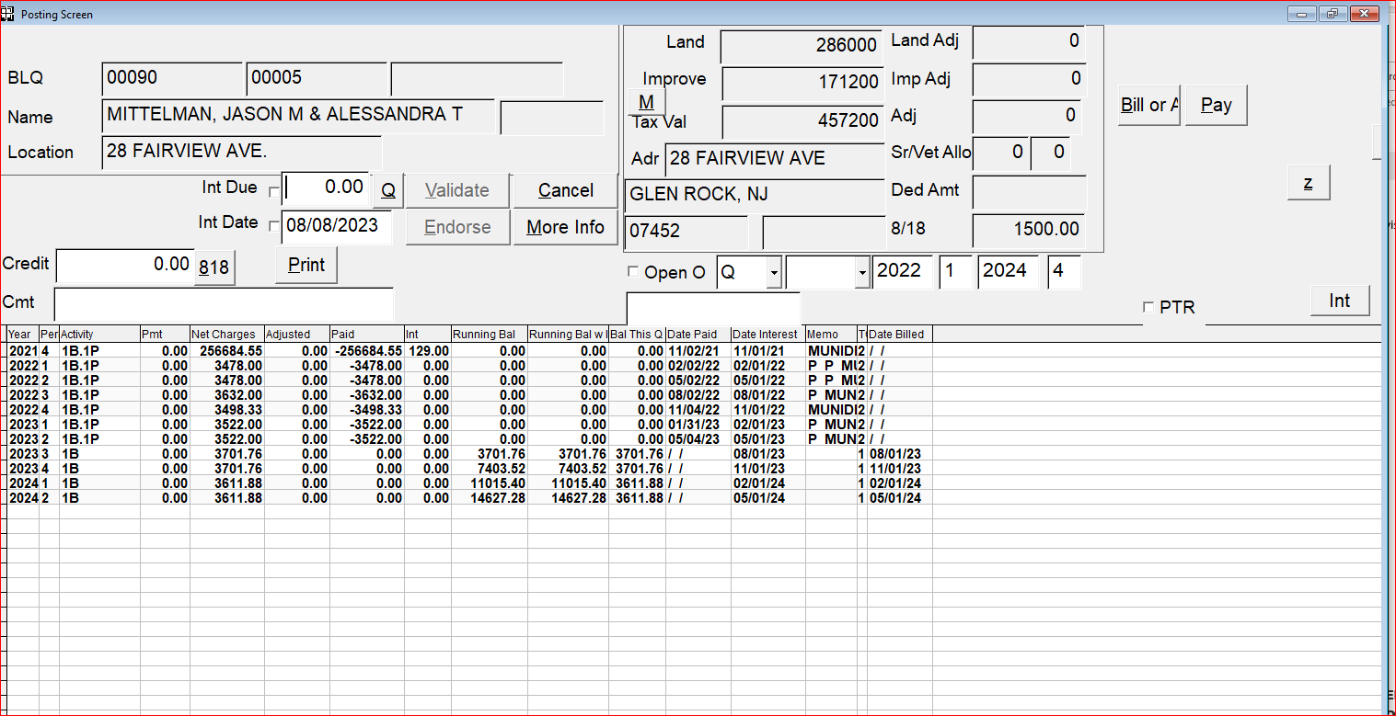
Task: Click the Int button
Action: tap(1340, 301)
